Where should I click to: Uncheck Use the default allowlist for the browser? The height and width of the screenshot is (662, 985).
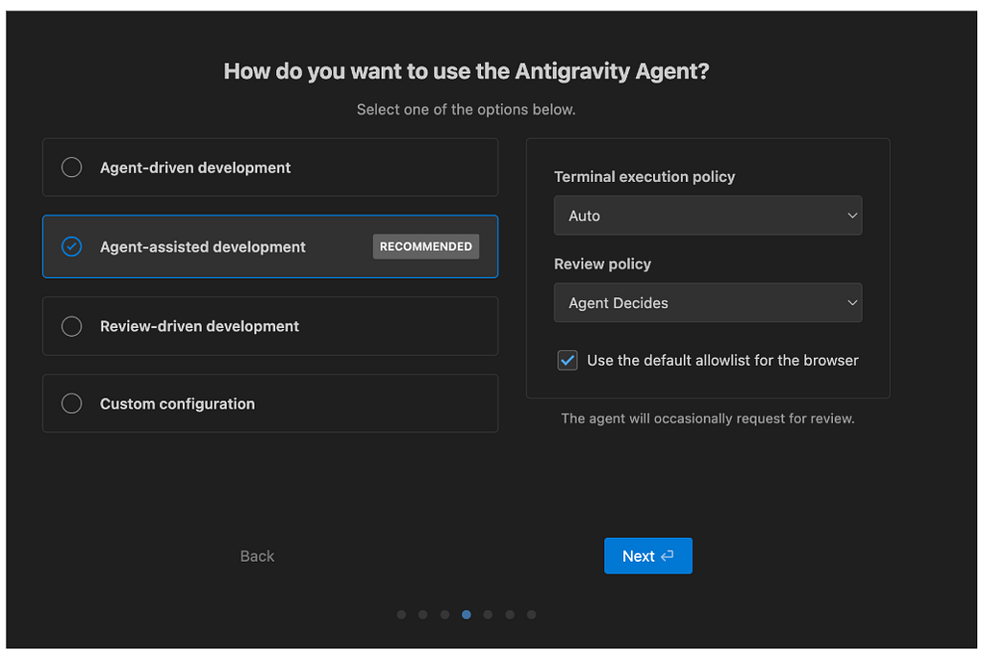568,361
